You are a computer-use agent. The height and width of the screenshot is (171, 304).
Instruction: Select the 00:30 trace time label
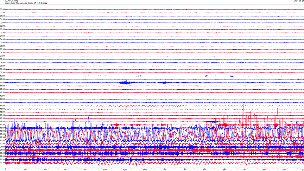point(2,13)
